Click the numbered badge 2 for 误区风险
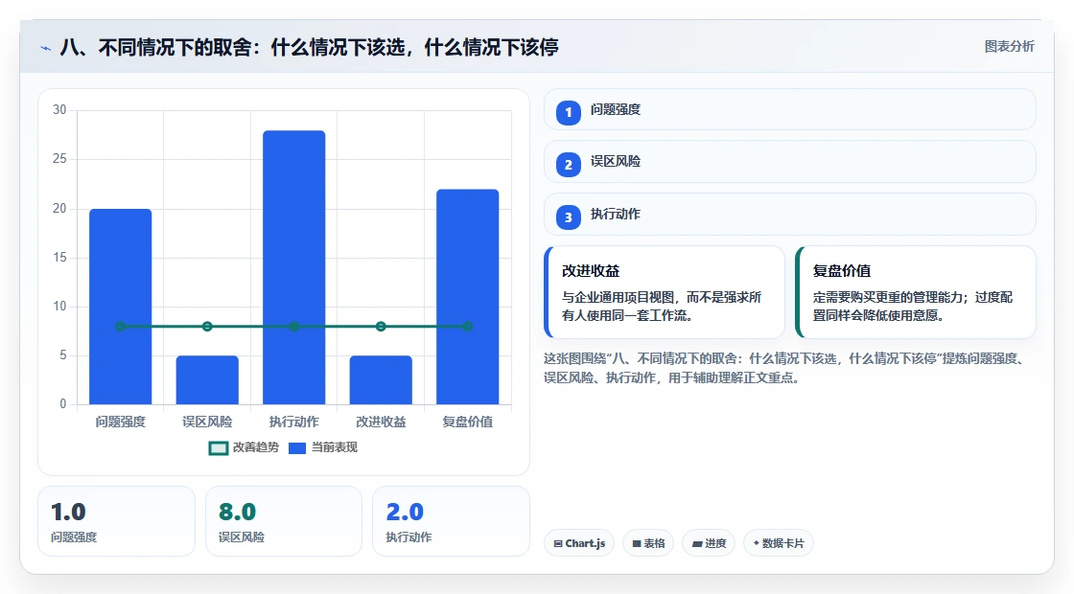1074x594 pixels. click(568, 164)
